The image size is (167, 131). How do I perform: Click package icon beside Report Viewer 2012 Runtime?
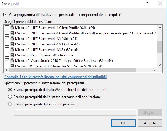[12, 55]
